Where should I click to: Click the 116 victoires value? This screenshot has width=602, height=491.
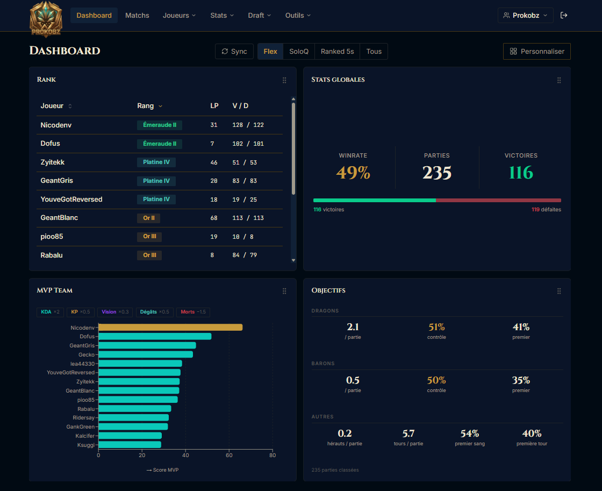[x=521, y=173]
